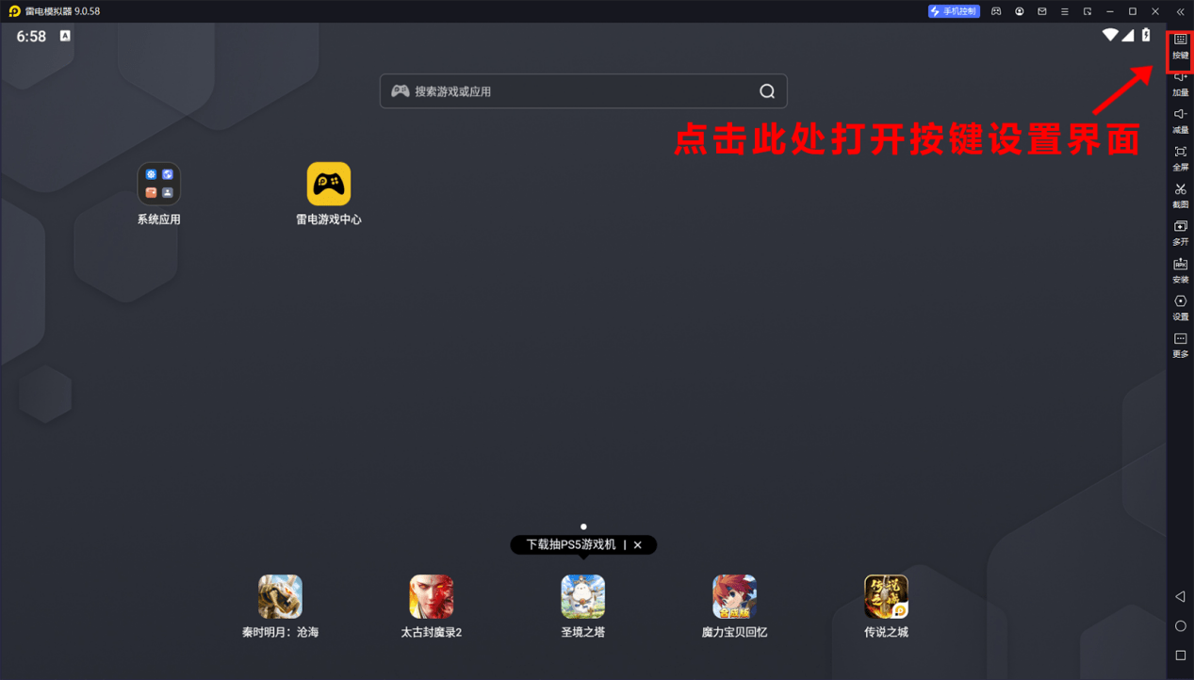
Task: Collapse the right sidebar with double chevron
Action: coord(1180,11)
